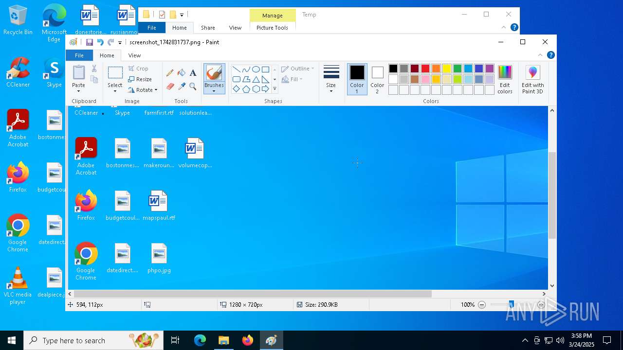Click the Redo arrow in Paint title bar
Screen dimensions: 623x350
click(x=110, y=42)
